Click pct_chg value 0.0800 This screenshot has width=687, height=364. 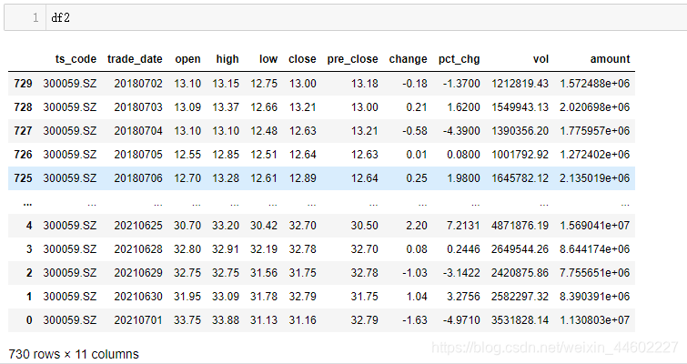(463, 154)
